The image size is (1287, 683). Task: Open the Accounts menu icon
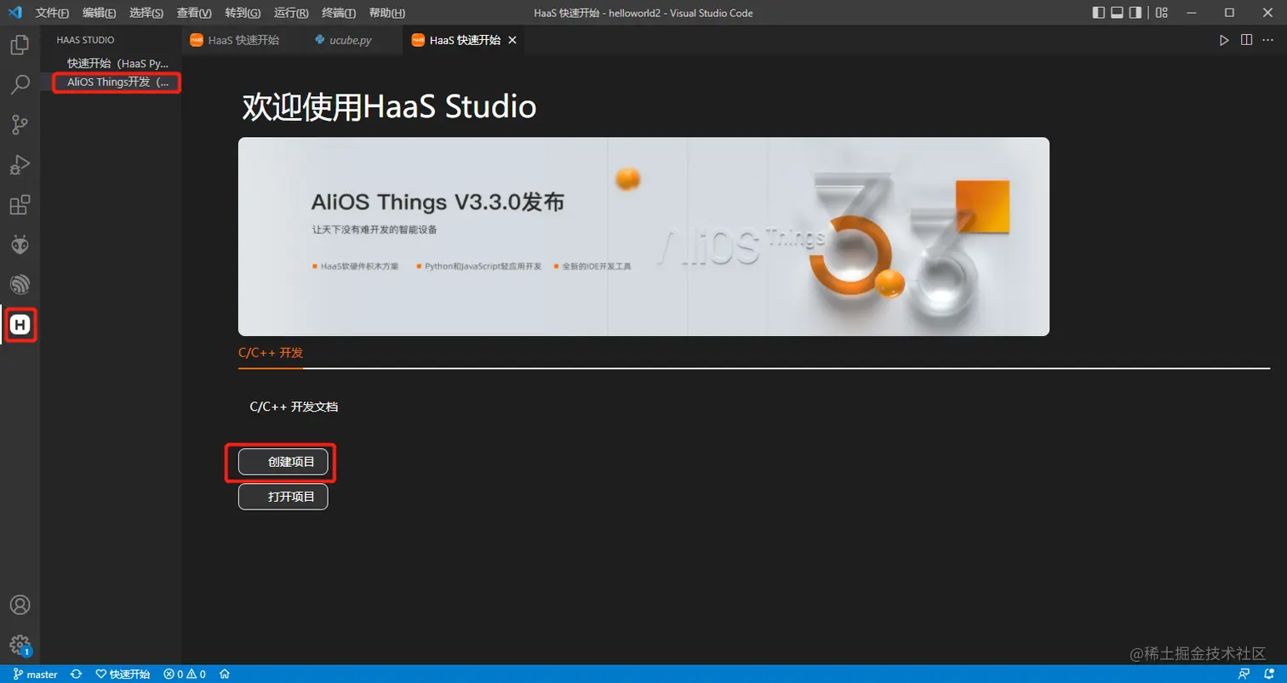[20, 605]
